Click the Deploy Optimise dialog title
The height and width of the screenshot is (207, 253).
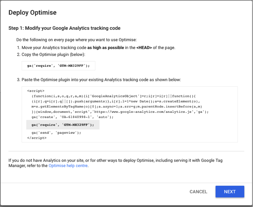pyautogui.click(x=32, y=13)
